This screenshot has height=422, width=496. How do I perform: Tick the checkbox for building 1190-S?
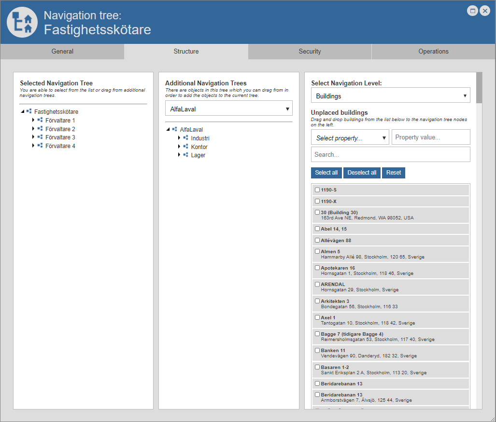pyautogui.click(x=317, y=190)
